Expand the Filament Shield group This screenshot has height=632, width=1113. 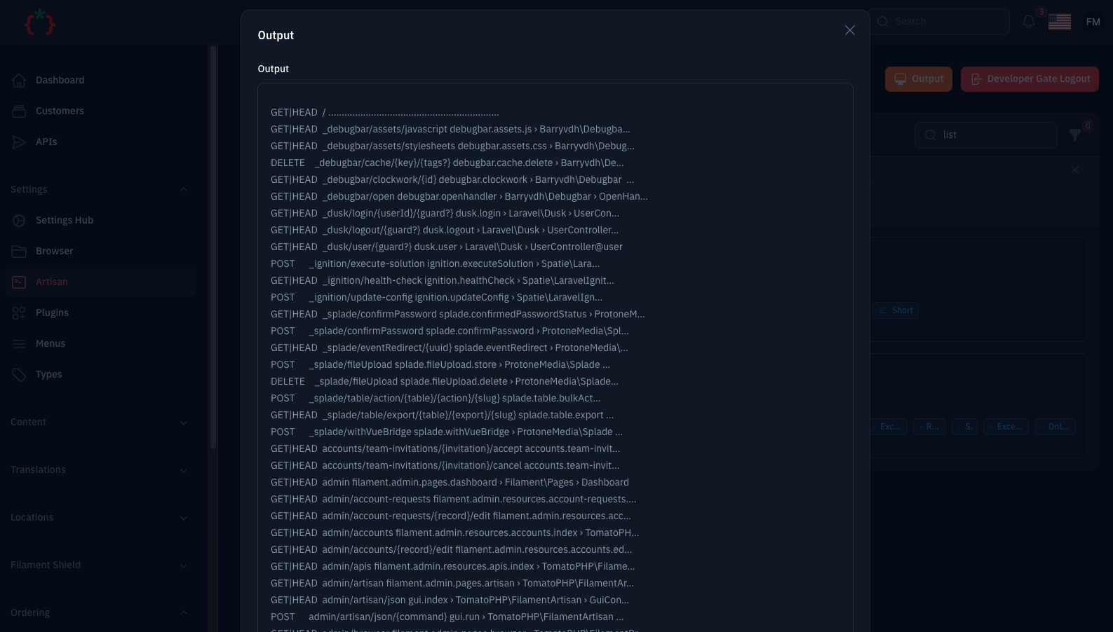(x=184, y=565)
